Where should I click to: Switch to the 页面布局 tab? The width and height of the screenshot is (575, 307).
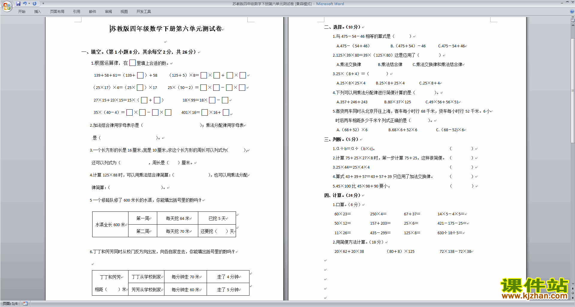coord(57,11)
